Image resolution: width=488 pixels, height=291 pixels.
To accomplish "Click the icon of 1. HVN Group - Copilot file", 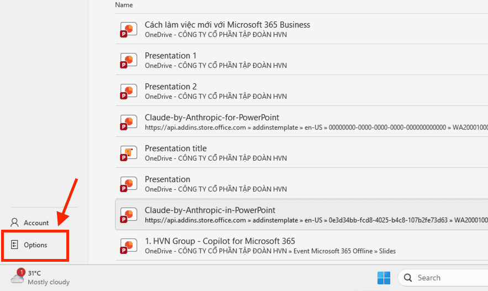I will coord(129,246).
